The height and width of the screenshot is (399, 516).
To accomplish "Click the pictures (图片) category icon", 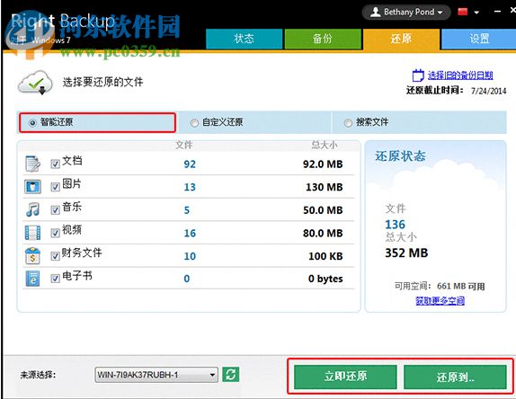I will [32, 187].
